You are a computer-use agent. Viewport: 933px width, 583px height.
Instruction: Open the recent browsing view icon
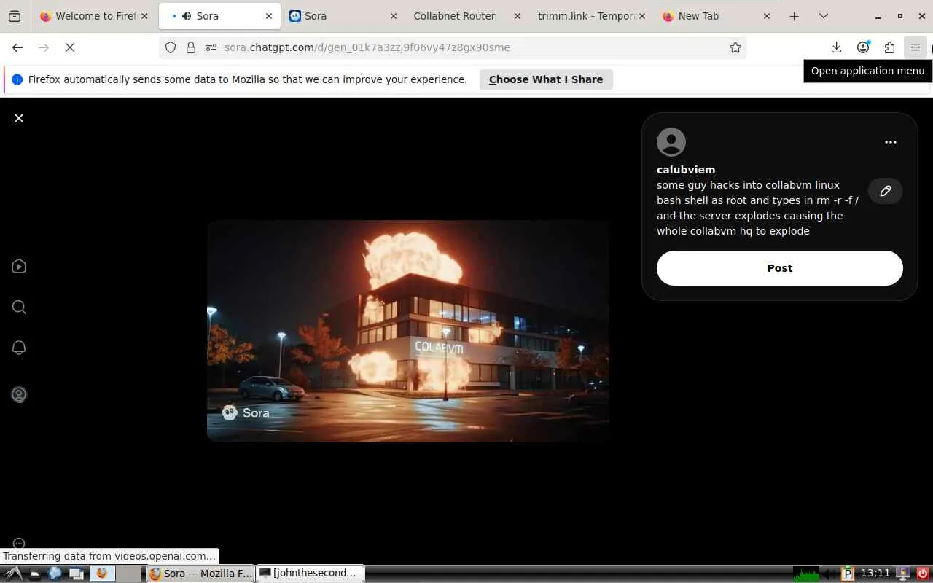[15, 16]
